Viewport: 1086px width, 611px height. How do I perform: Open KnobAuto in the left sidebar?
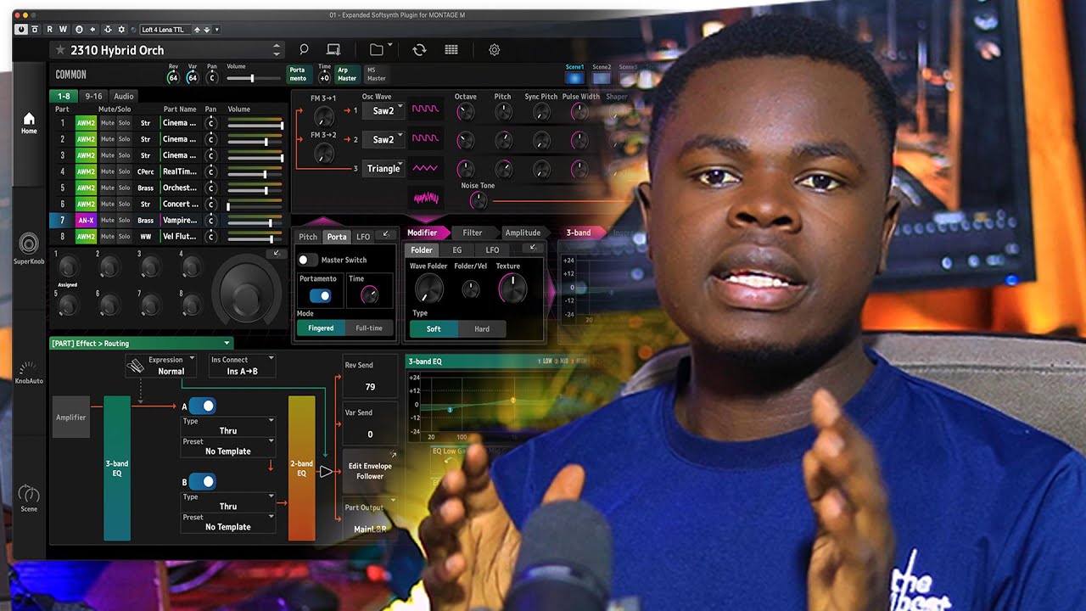click(x=29, y=373)
